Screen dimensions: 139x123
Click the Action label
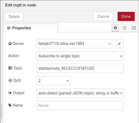pos(14,56)
